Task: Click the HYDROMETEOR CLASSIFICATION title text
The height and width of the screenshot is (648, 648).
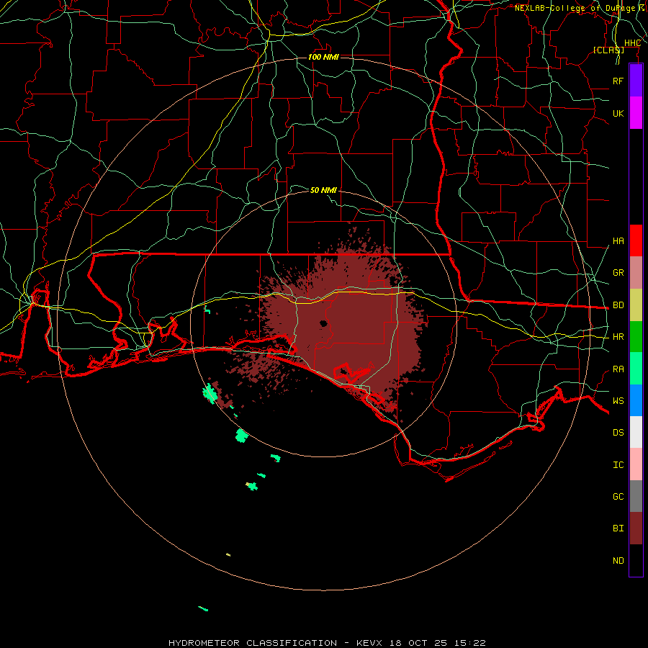Action: click(253, 643)
